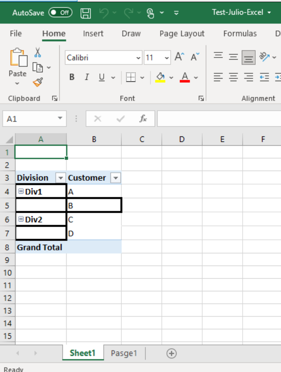Switch to the Pasge1 sheet tab
The height and width of the screenshot is (372, 281).
pos(124,353)
